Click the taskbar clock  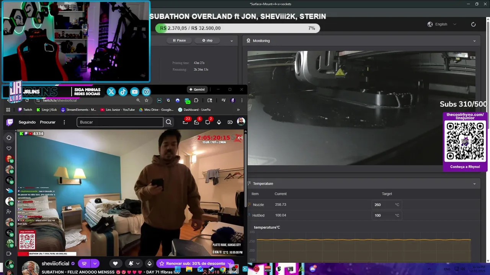pyautogui.click(x=478, y=269)
